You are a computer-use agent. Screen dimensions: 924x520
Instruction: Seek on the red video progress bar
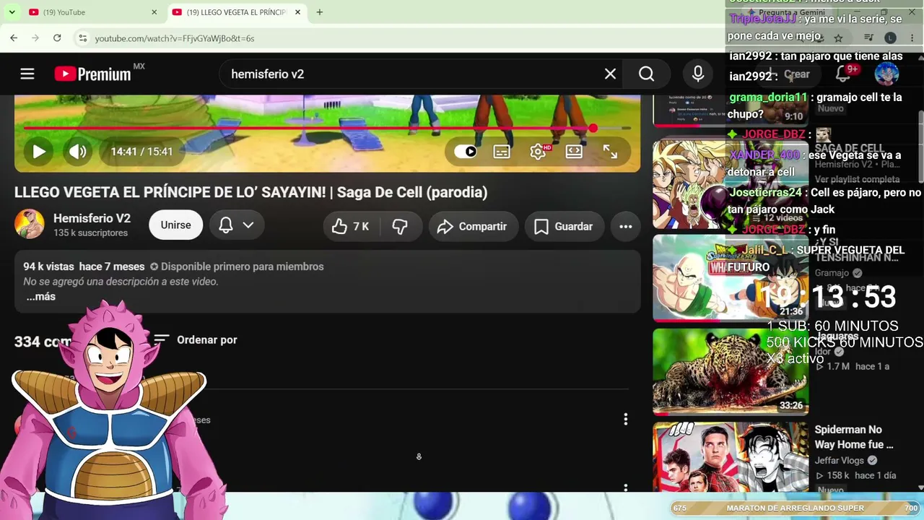coord(327,129)
